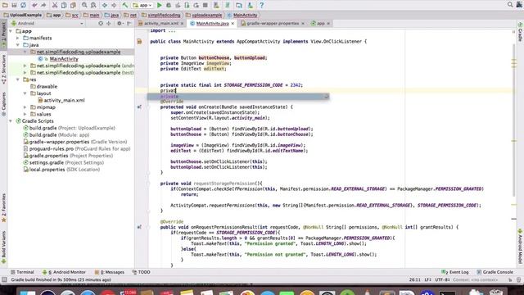The image size is (524, 295).
Task: Expand the mipmap folder
Action: tap(25, 107)
